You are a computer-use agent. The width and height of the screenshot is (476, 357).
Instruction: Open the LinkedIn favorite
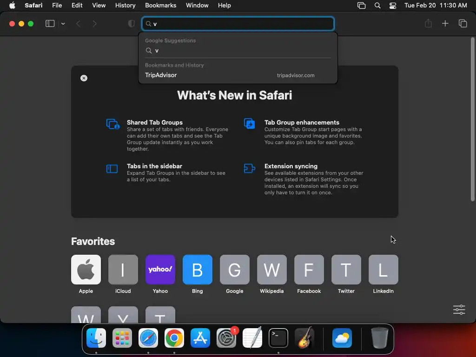(383, 270)
